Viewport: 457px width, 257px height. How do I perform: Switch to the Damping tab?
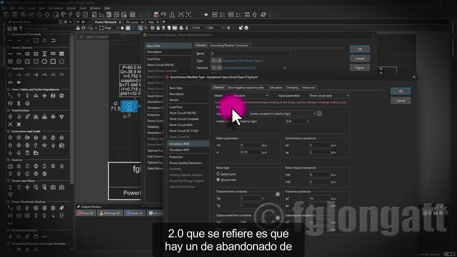[x=292, y=87]
